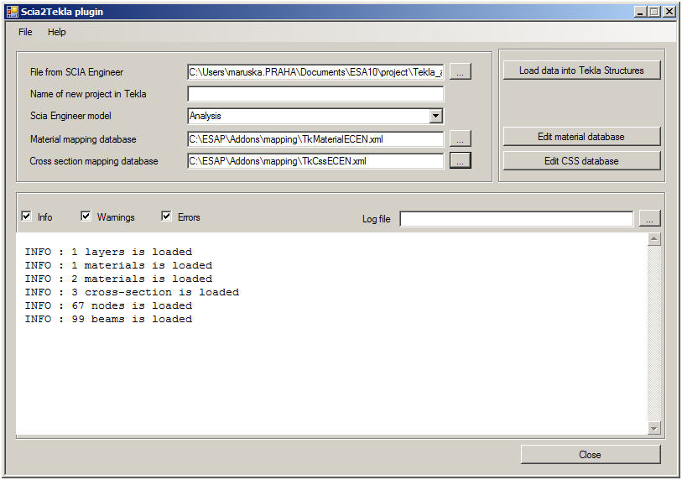682x480 pixels.
Task: Browse for the SCIA Engineer file
Action: [x=461, y=72]
